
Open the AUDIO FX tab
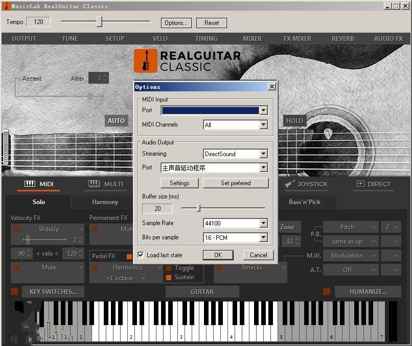388,39
